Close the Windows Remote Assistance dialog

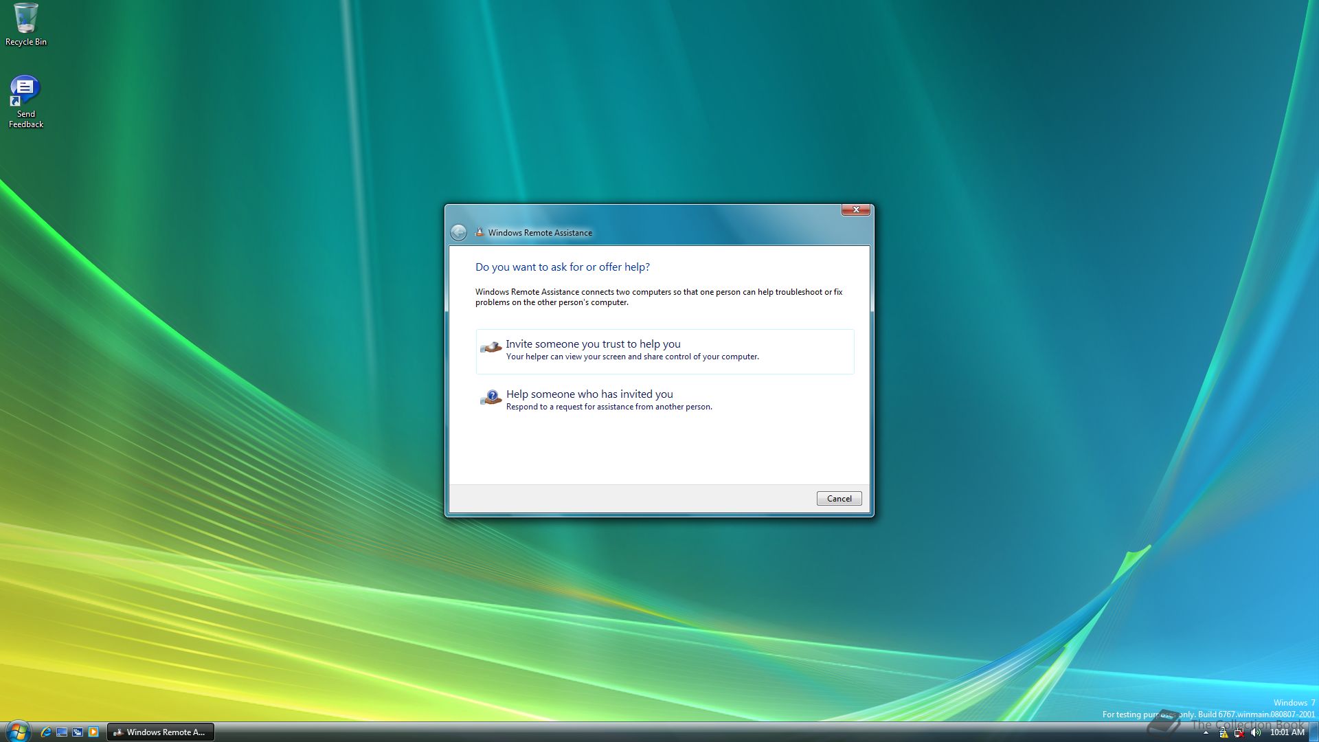click(x=856, y=210)
